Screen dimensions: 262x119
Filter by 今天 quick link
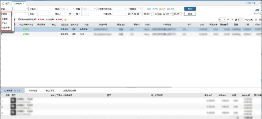[149, 9]
